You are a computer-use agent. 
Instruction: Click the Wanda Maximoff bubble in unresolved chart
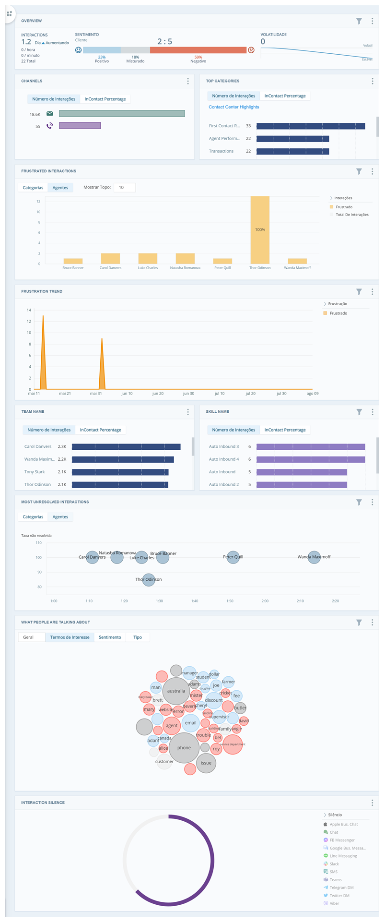click(x=314, y=557)
